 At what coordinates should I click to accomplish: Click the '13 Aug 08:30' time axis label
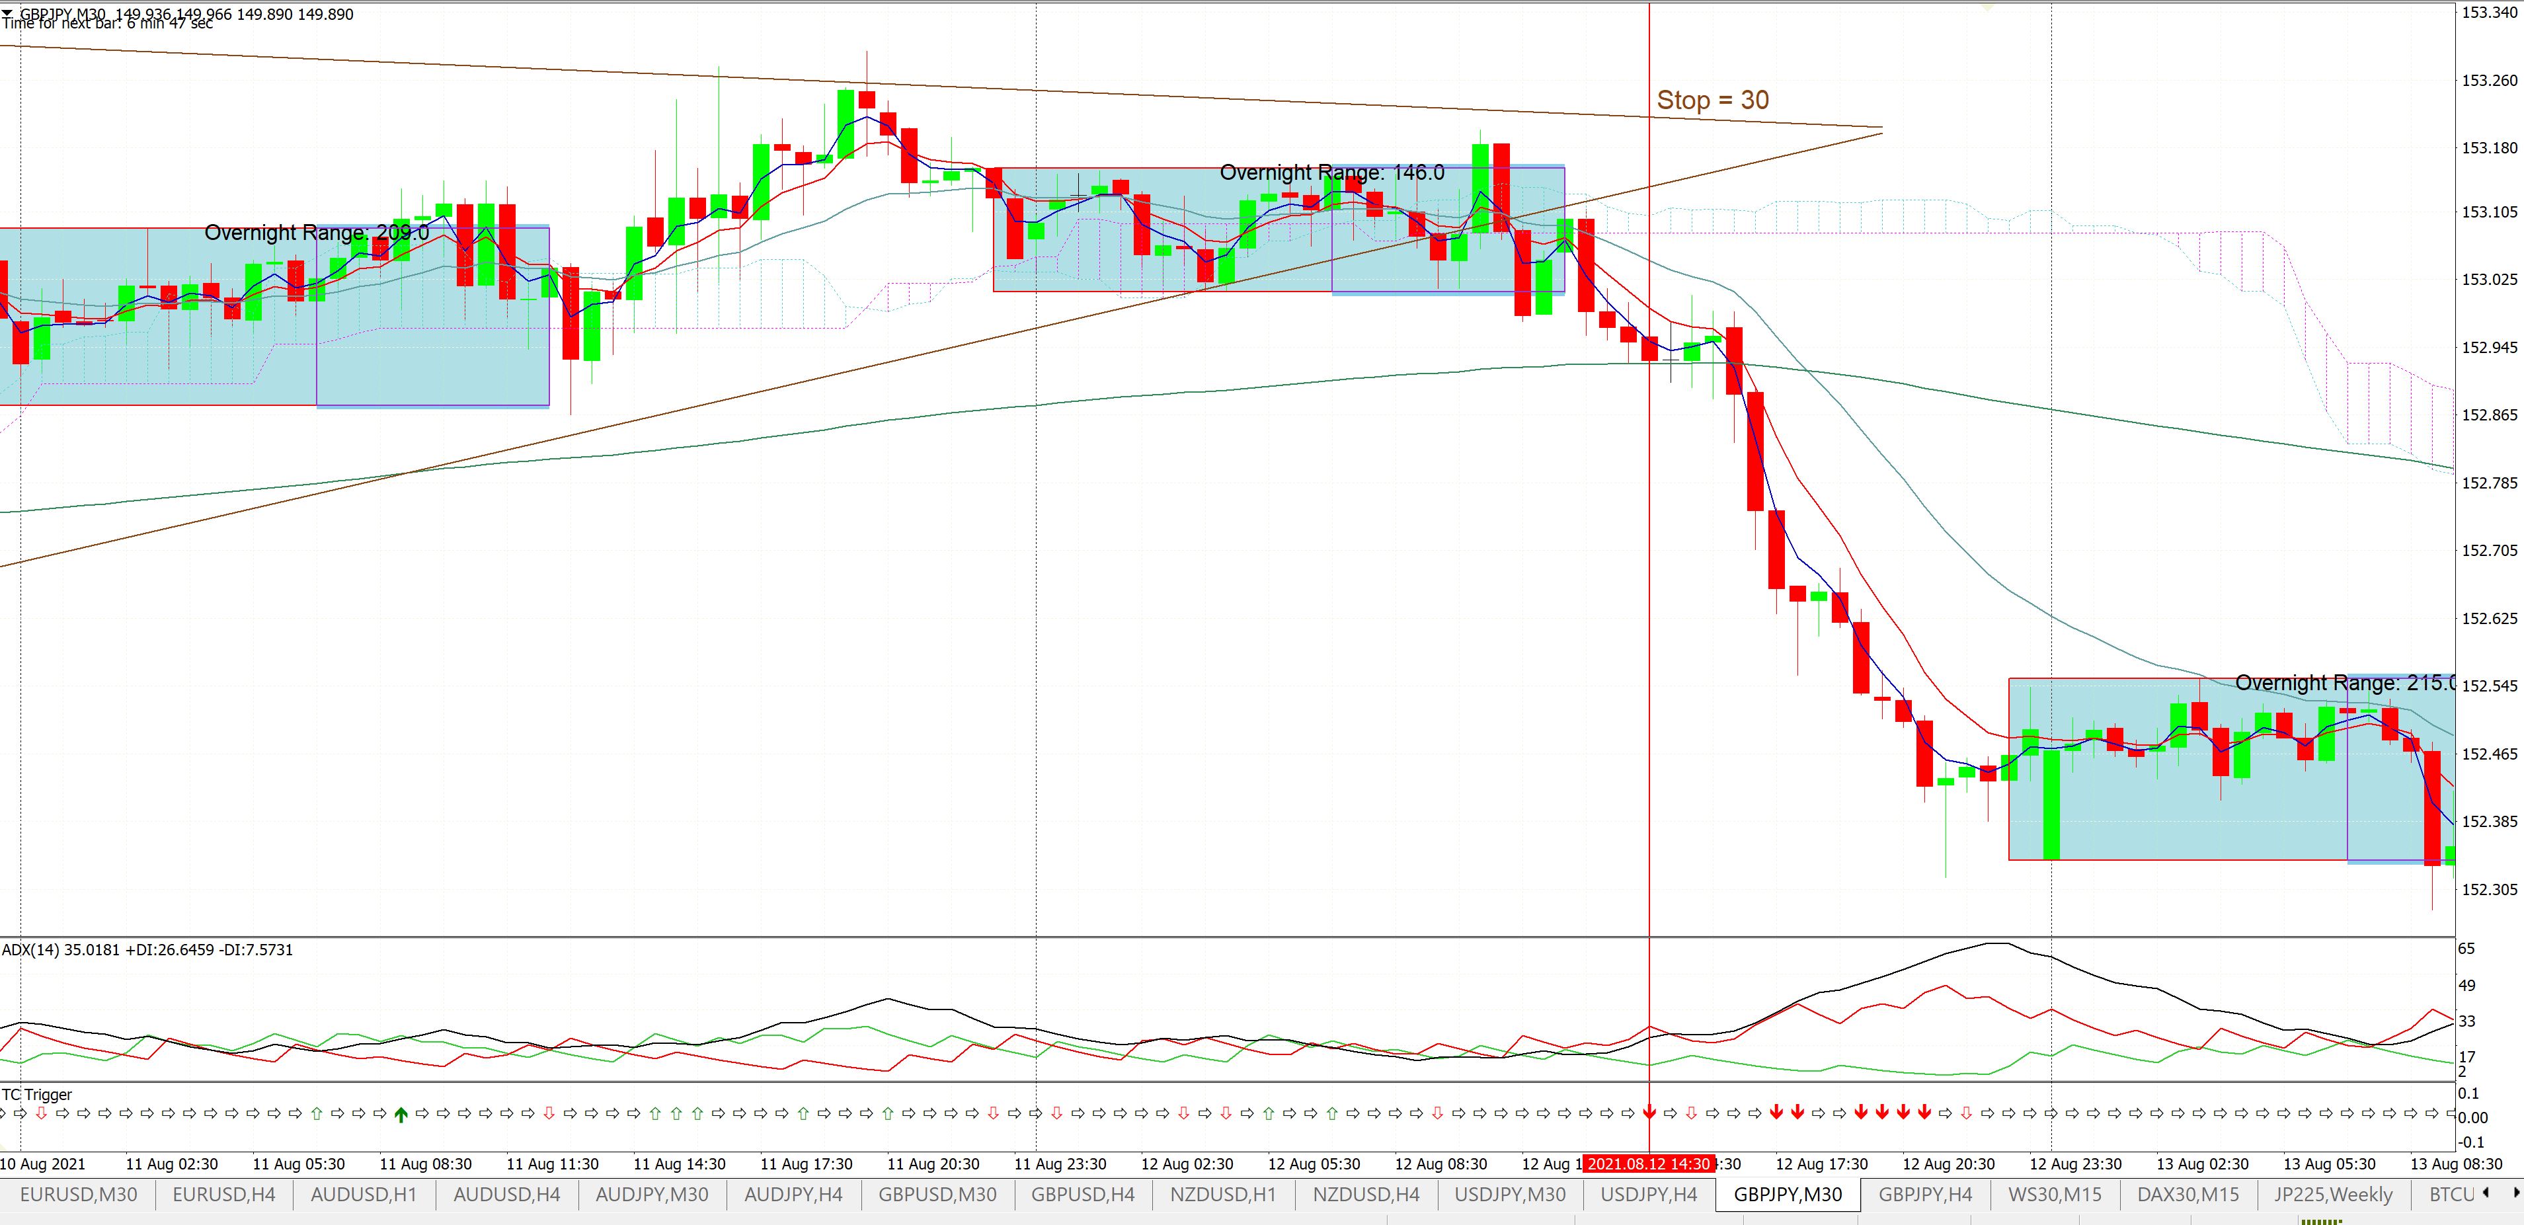(2457, 1164)
